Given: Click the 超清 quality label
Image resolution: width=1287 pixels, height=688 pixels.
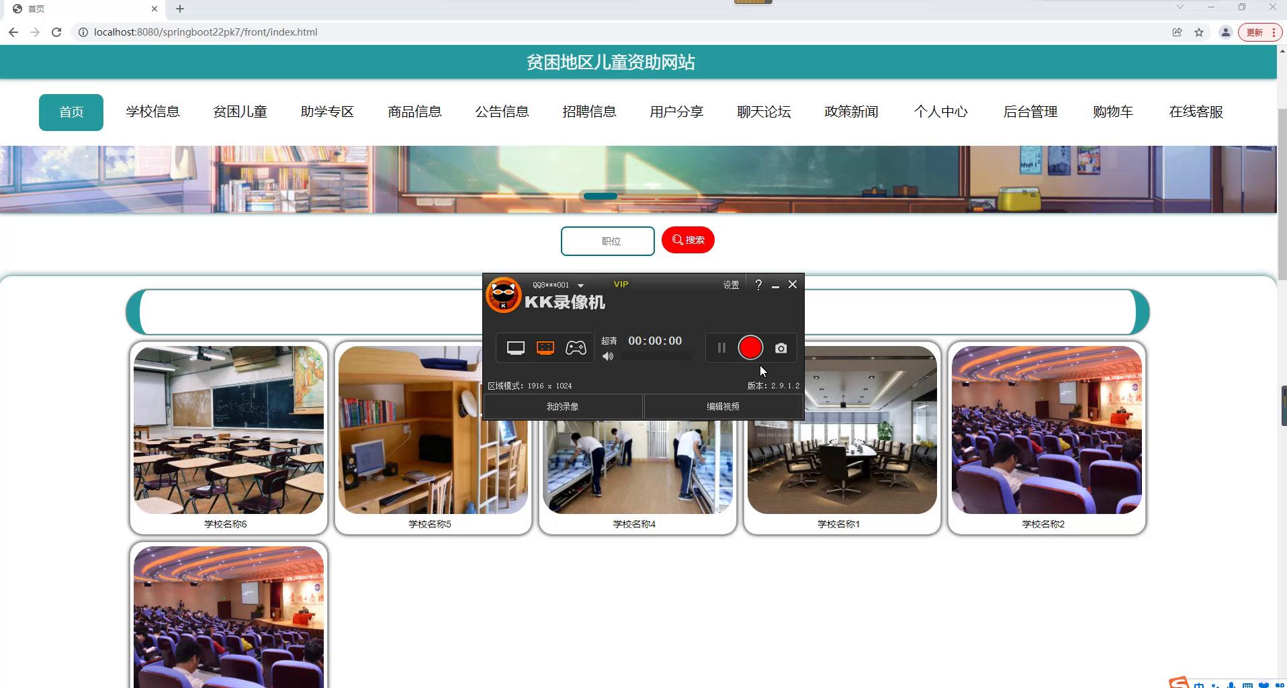Looking at the screenshot, I should pyautogui.click(x=609, y=341).
